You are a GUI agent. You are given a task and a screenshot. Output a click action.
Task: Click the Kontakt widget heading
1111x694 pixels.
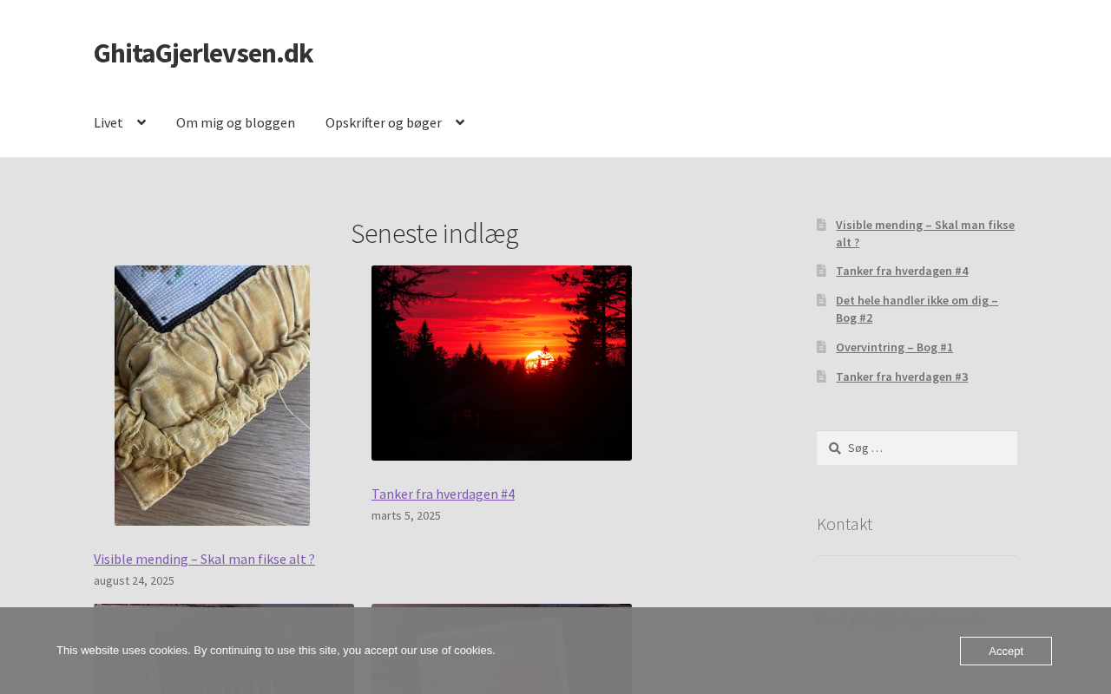click(845, 524)
